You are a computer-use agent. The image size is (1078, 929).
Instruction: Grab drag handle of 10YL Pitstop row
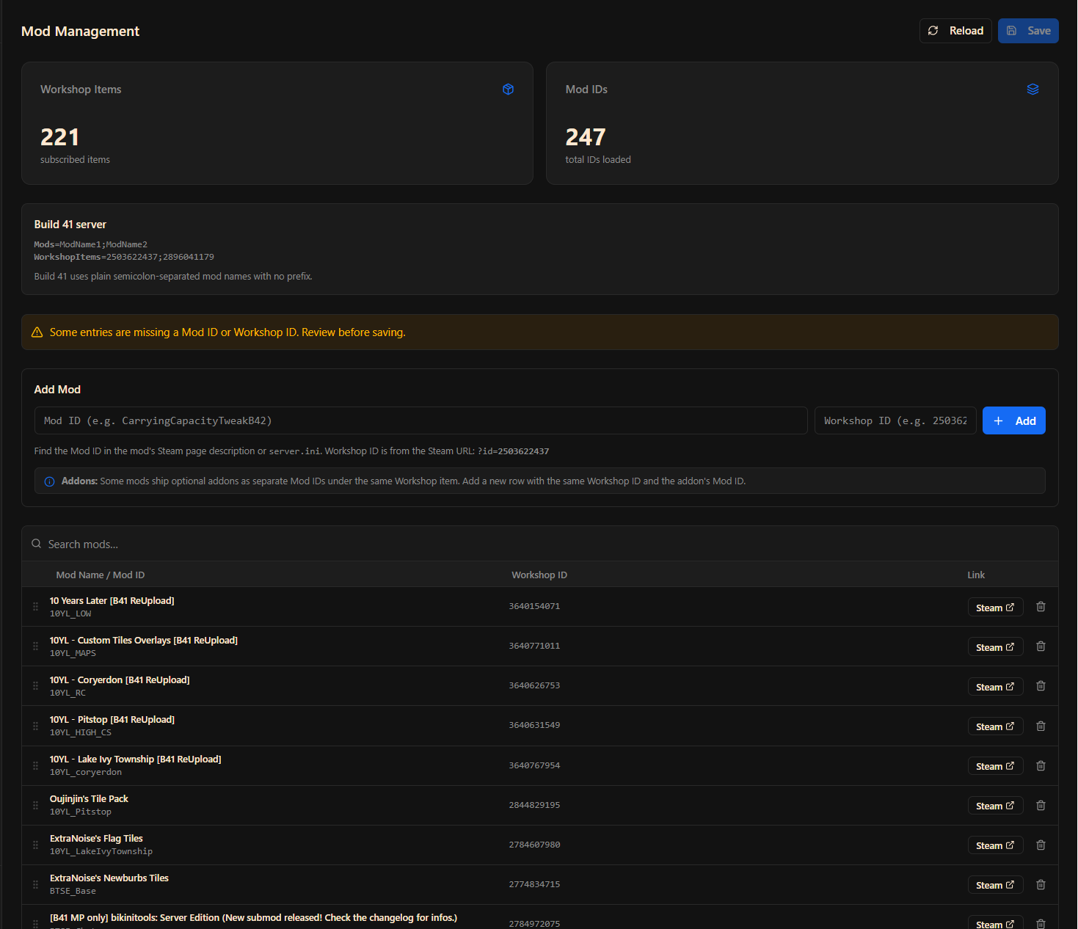pyautogui.click(x=35, y=726)
